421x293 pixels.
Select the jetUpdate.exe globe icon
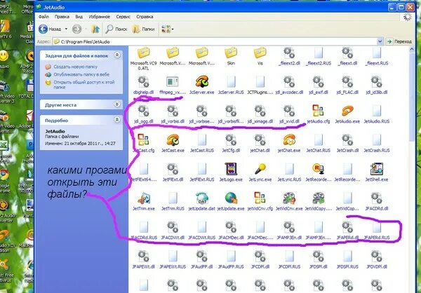click(x=231, y=198)
